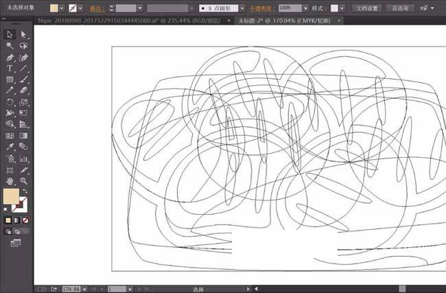Screen dimensions: 446x293
Task: Click fill swatch in the control bar
Action: pos(54,8)
